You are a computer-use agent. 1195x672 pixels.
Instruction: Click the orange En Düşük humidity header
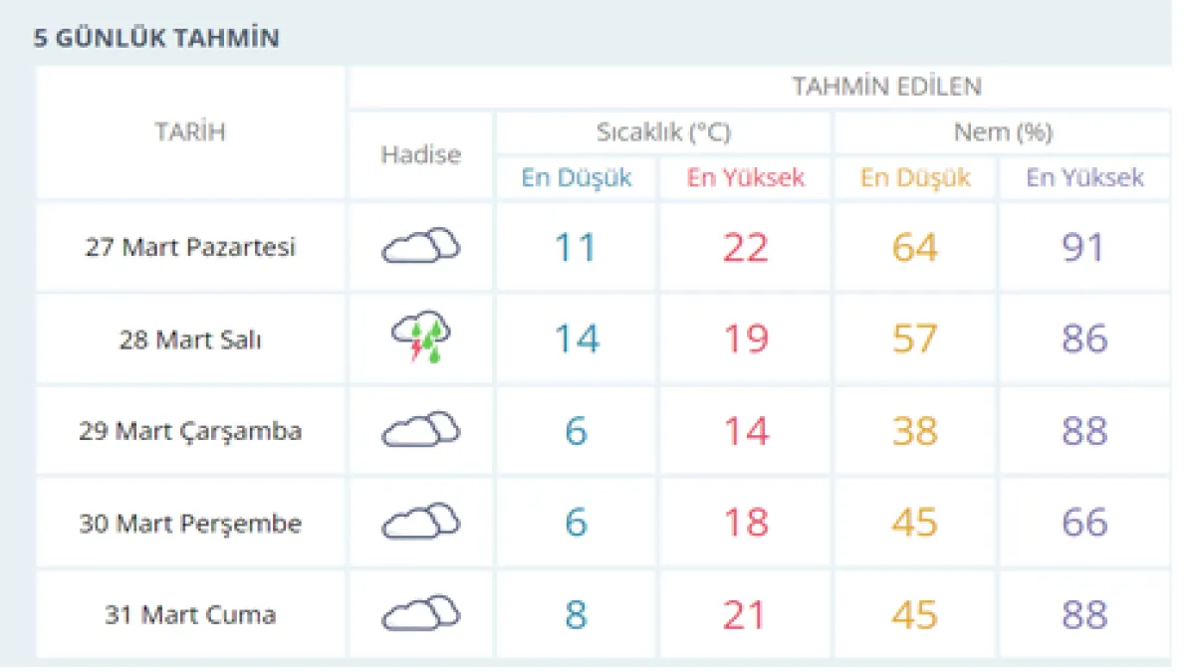(x=915, y=178)
